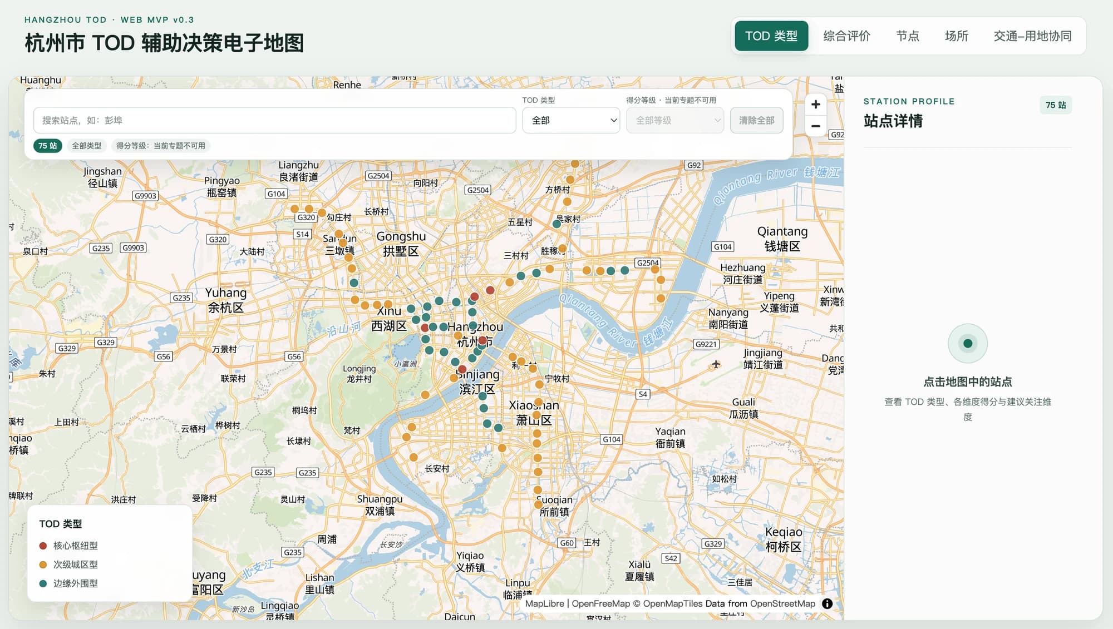Open the TOD 类型 dropdown showing 全部
The height and width of the screenshot is (629, 1113).
pyautogui.click(x=571, y=120)
